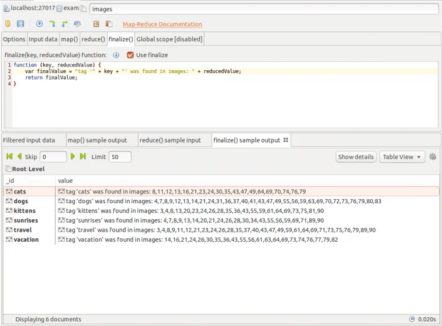
Task: Open the map() tab
Action: (x=70, y=39)
